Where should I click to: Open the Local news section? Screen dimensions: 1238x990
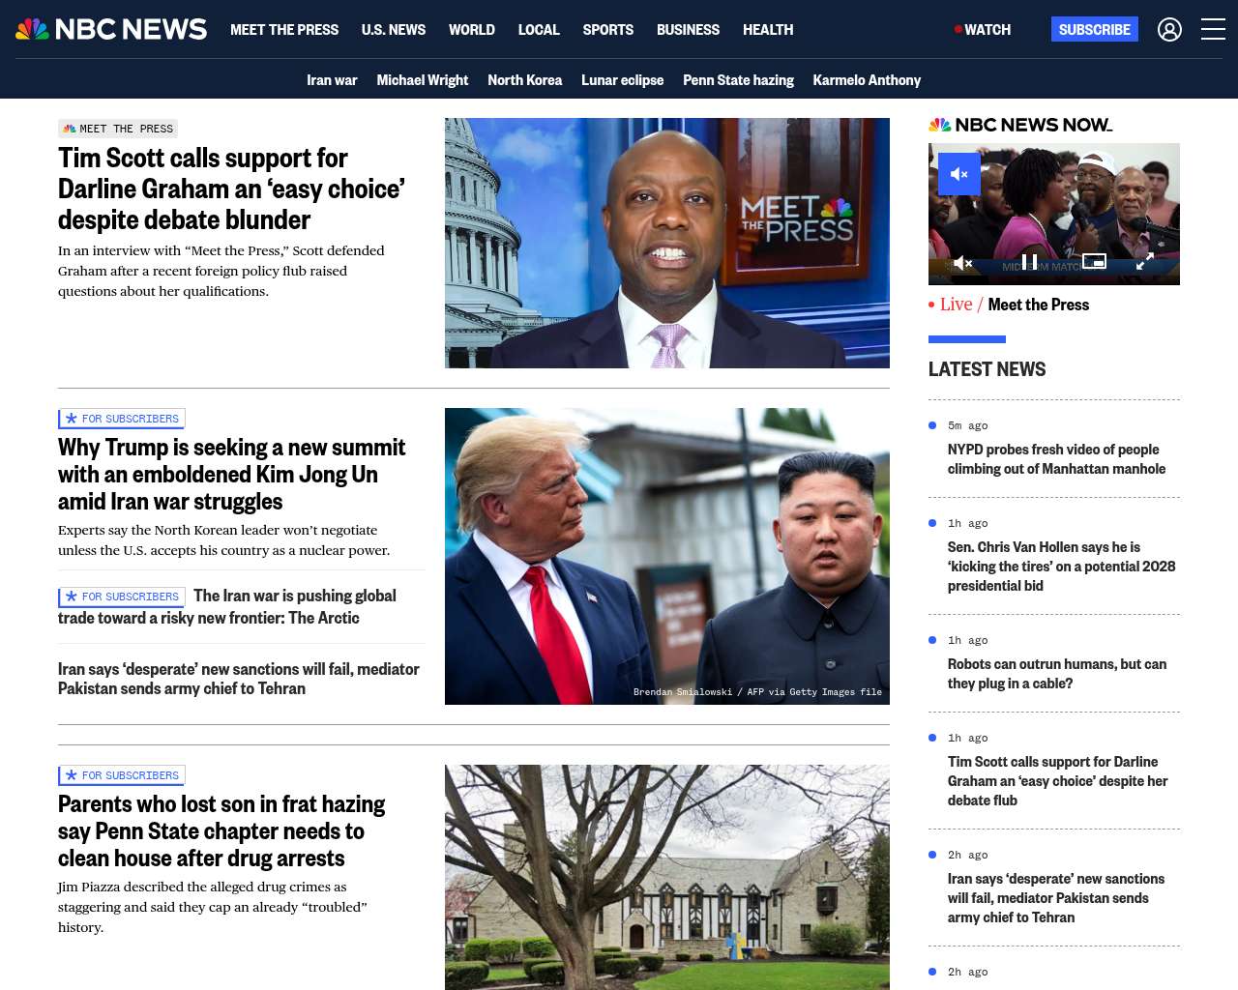click(x=539, y=30)
